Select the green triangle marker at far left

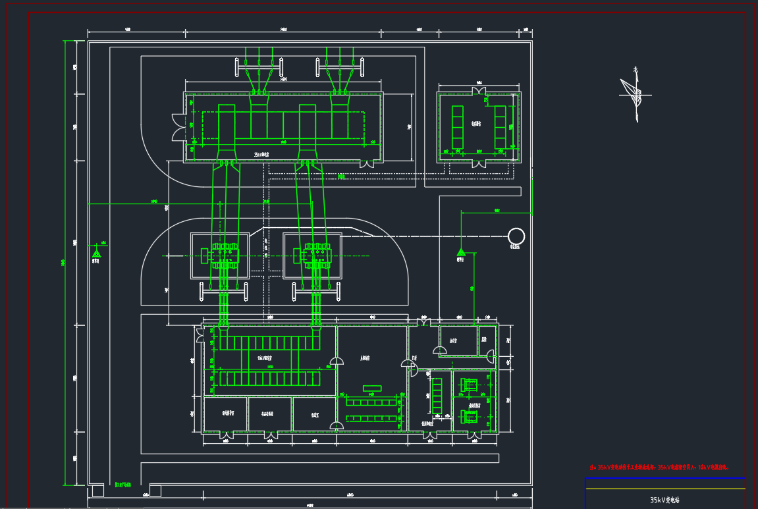96,252
